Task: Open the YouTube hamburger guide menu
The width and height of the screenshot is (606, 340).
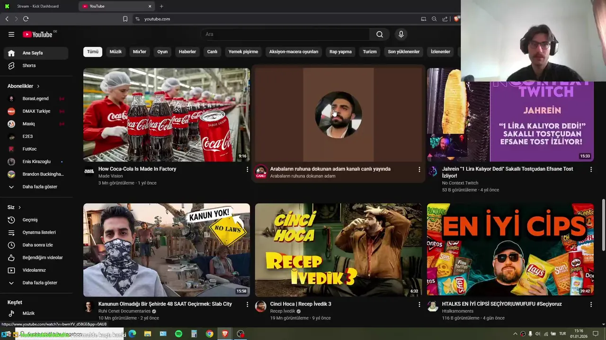Action: point(11,34)
